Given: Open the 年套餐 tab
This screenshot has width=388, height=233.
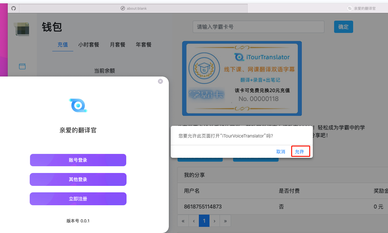Looking at the screenshot, I should tap(144, 45).
